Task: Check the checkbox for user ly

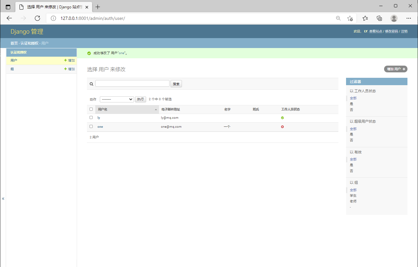Action: point(91,117)
